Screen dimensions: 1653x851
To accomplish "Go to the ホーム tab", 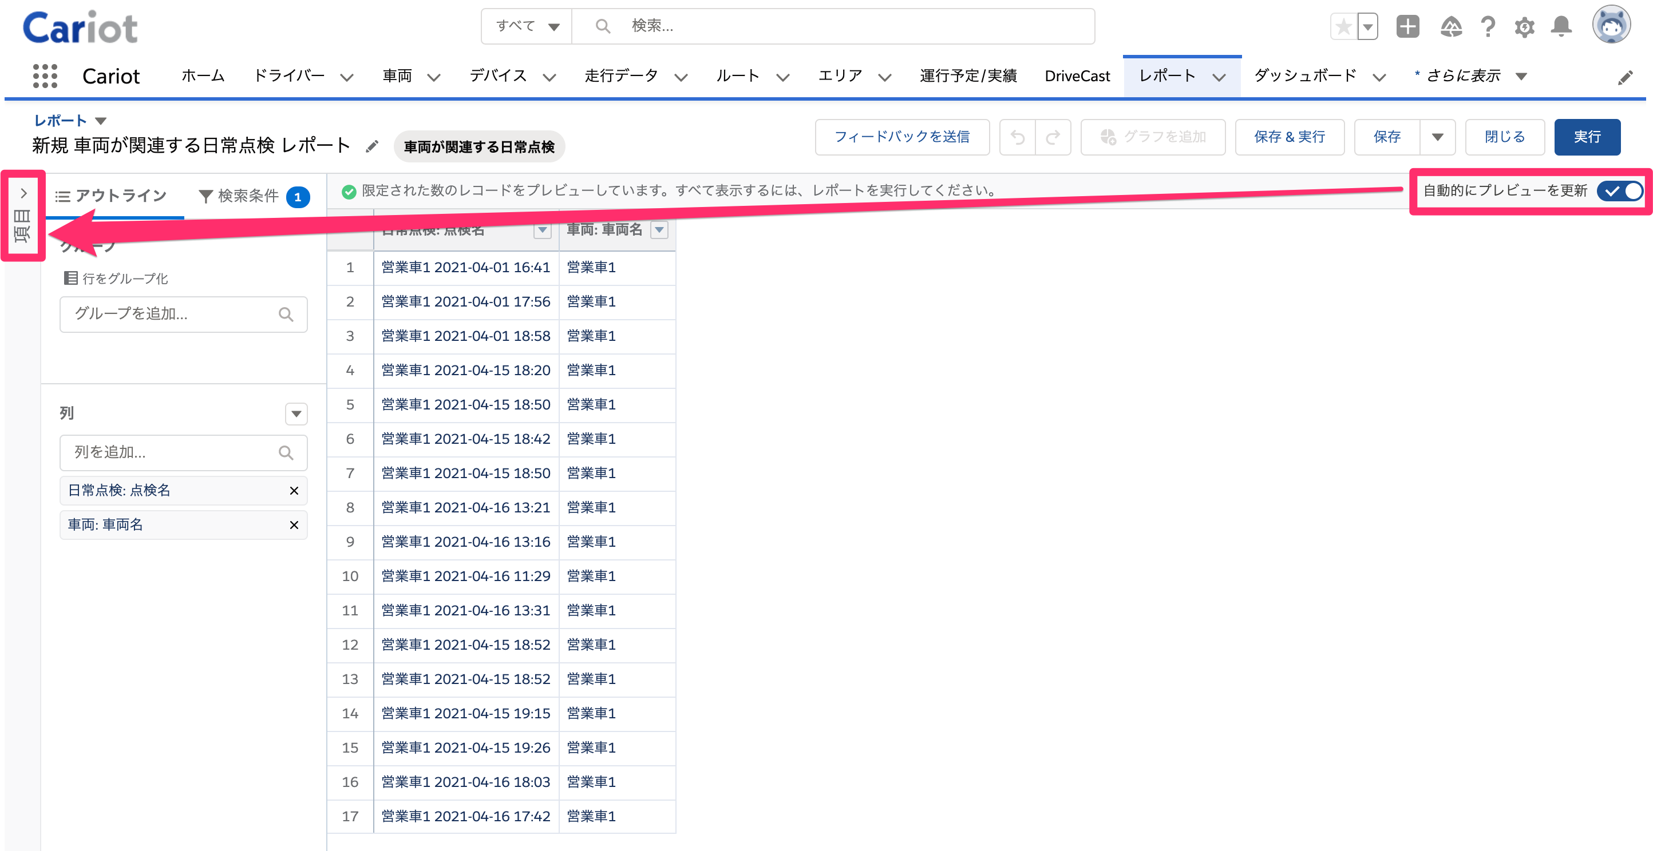I will tap(203, 76).
